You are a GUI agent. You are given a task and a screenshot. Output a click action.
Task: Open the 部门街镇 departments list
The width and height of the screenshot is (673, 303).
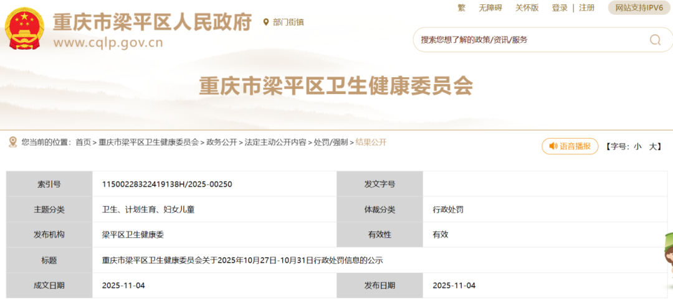(x=288, y=22)
